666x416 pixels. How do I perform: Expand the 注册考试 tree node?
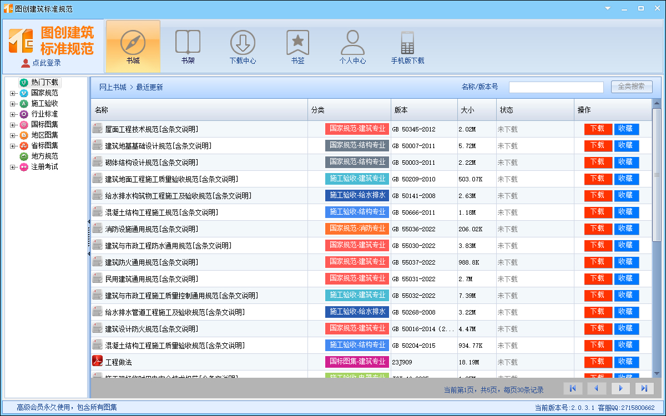point(13,167)
